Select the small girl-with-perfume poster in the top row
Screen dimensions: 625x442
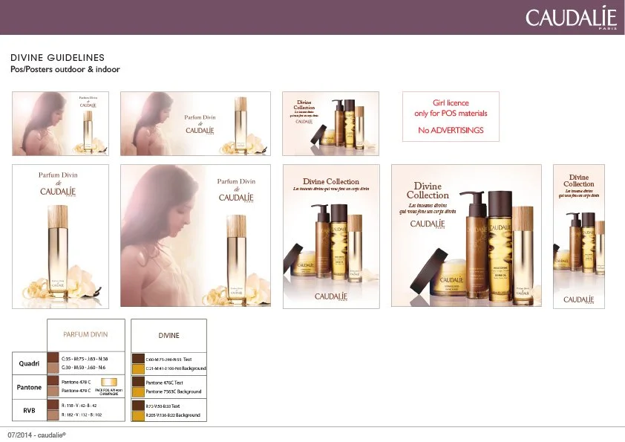60,123
